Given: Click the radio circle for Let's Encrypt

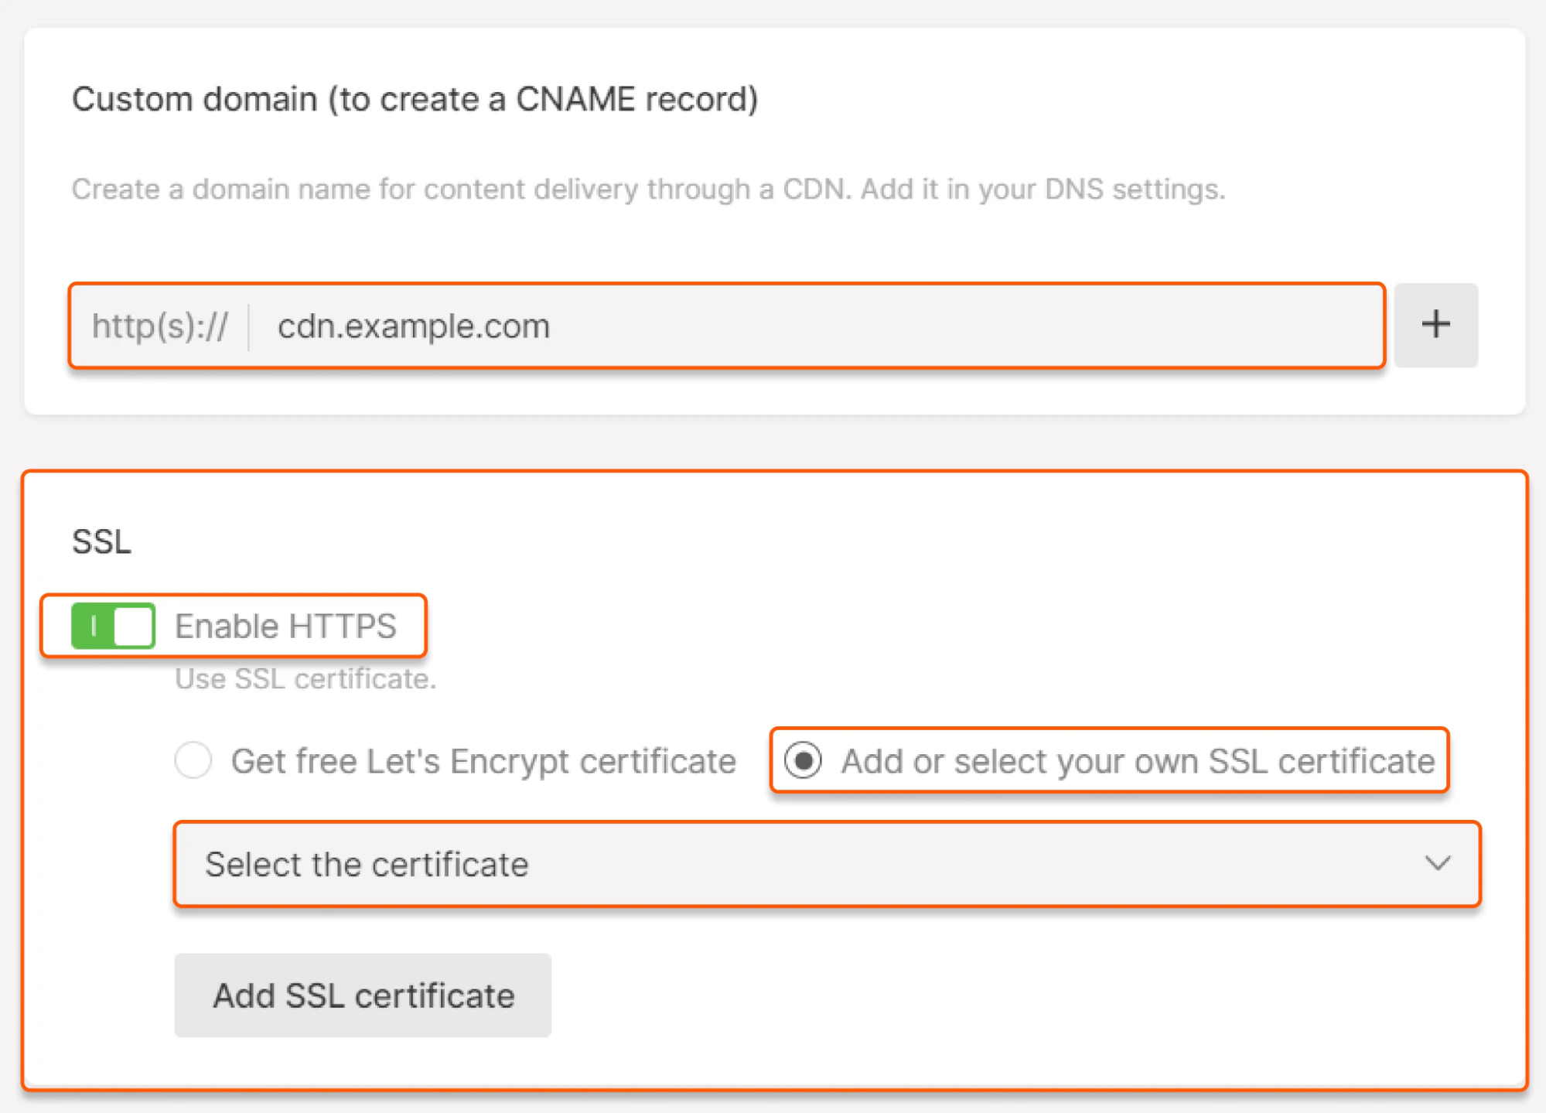Looking at the screenshot, I should click(x=193, y=760).
